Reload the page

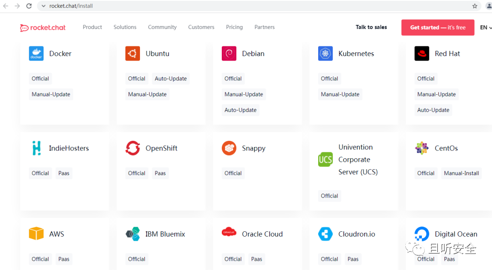click(29, 6)
